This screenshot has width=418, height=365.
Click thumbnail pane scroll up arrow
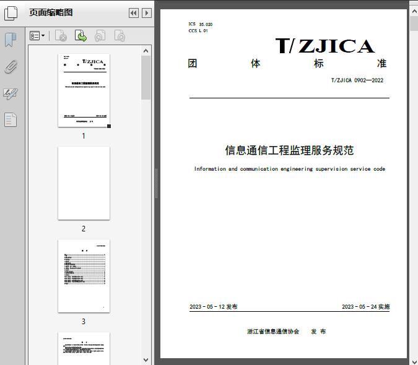pos(146,51)
